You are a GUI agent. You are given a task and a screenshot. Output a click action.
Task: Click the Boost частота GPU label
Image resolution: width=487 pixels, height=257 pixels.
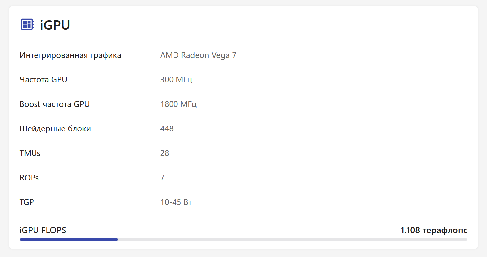coord(54,104)
